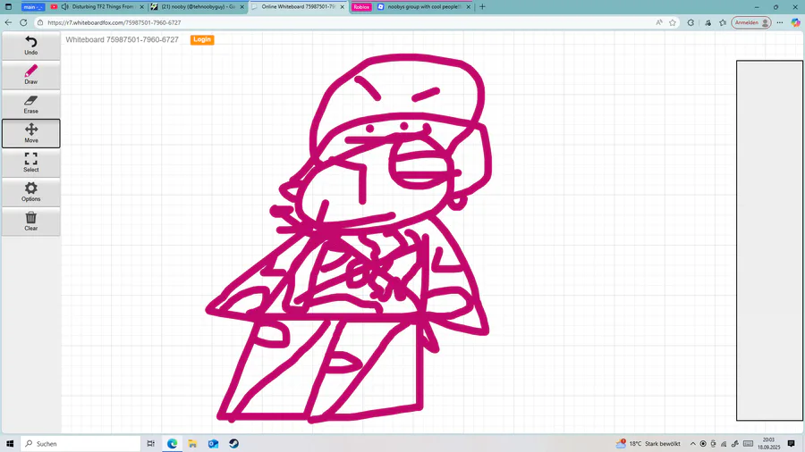Click the gray side panel thumbnail
Viewport: 805px width, 452px height.
pos(769,240)
